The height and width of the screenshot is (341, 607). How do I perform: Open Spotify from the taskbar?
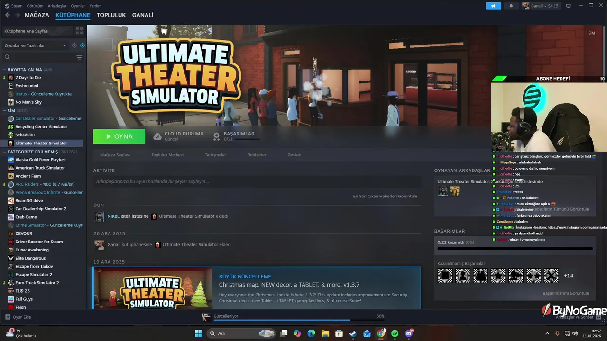click(395, 333)
